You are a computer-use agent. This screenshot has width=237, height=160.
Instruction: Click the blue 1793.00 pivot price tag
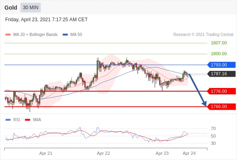[221, 65]
